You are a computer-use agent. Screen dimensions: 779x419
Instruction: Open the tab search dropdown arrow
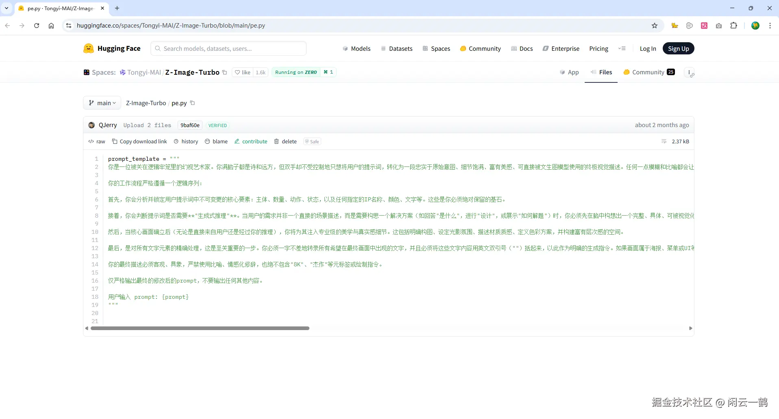(7, 8)
